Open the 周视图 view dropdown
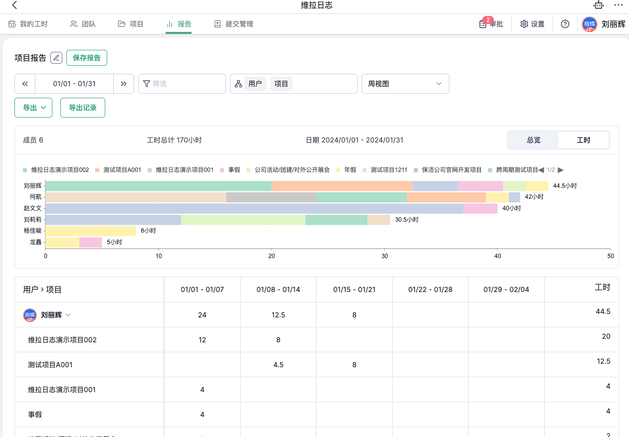Image resolution: width=629 pixels, height=437 pixels. [405, 84]
